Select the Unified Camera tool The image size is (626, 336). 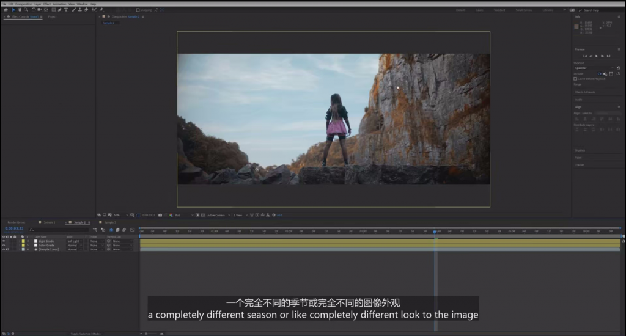pos(40,10)
